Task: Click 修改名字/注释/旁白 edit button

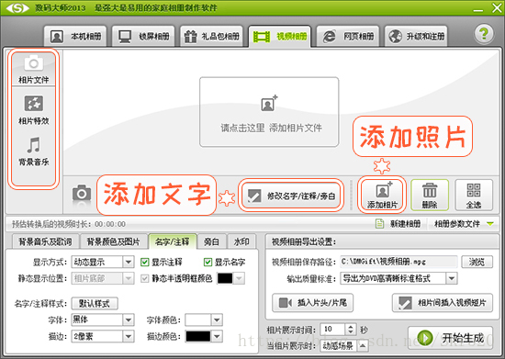Action: 291,196
